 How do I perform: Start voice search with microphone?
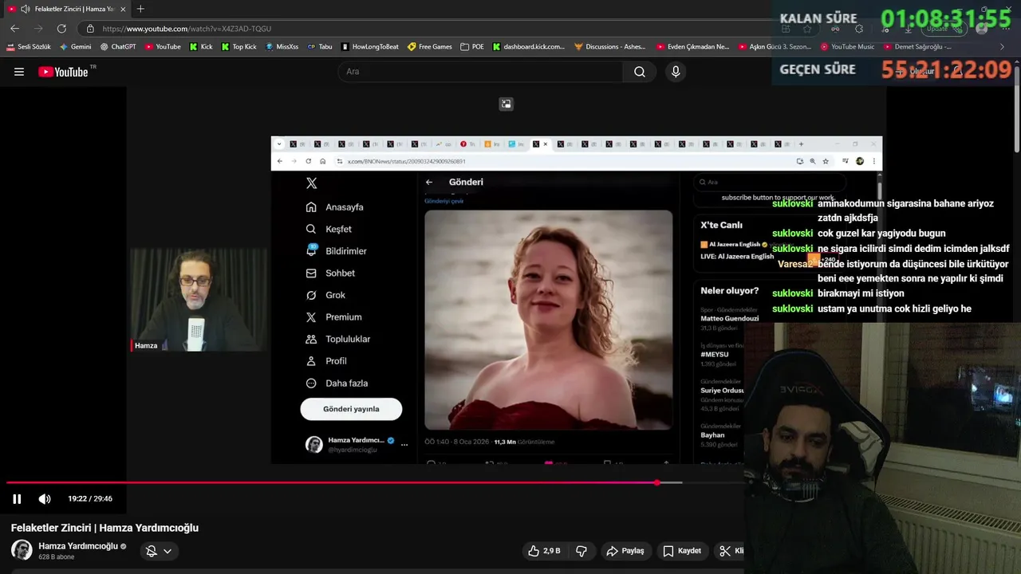[x=676, y=72]
